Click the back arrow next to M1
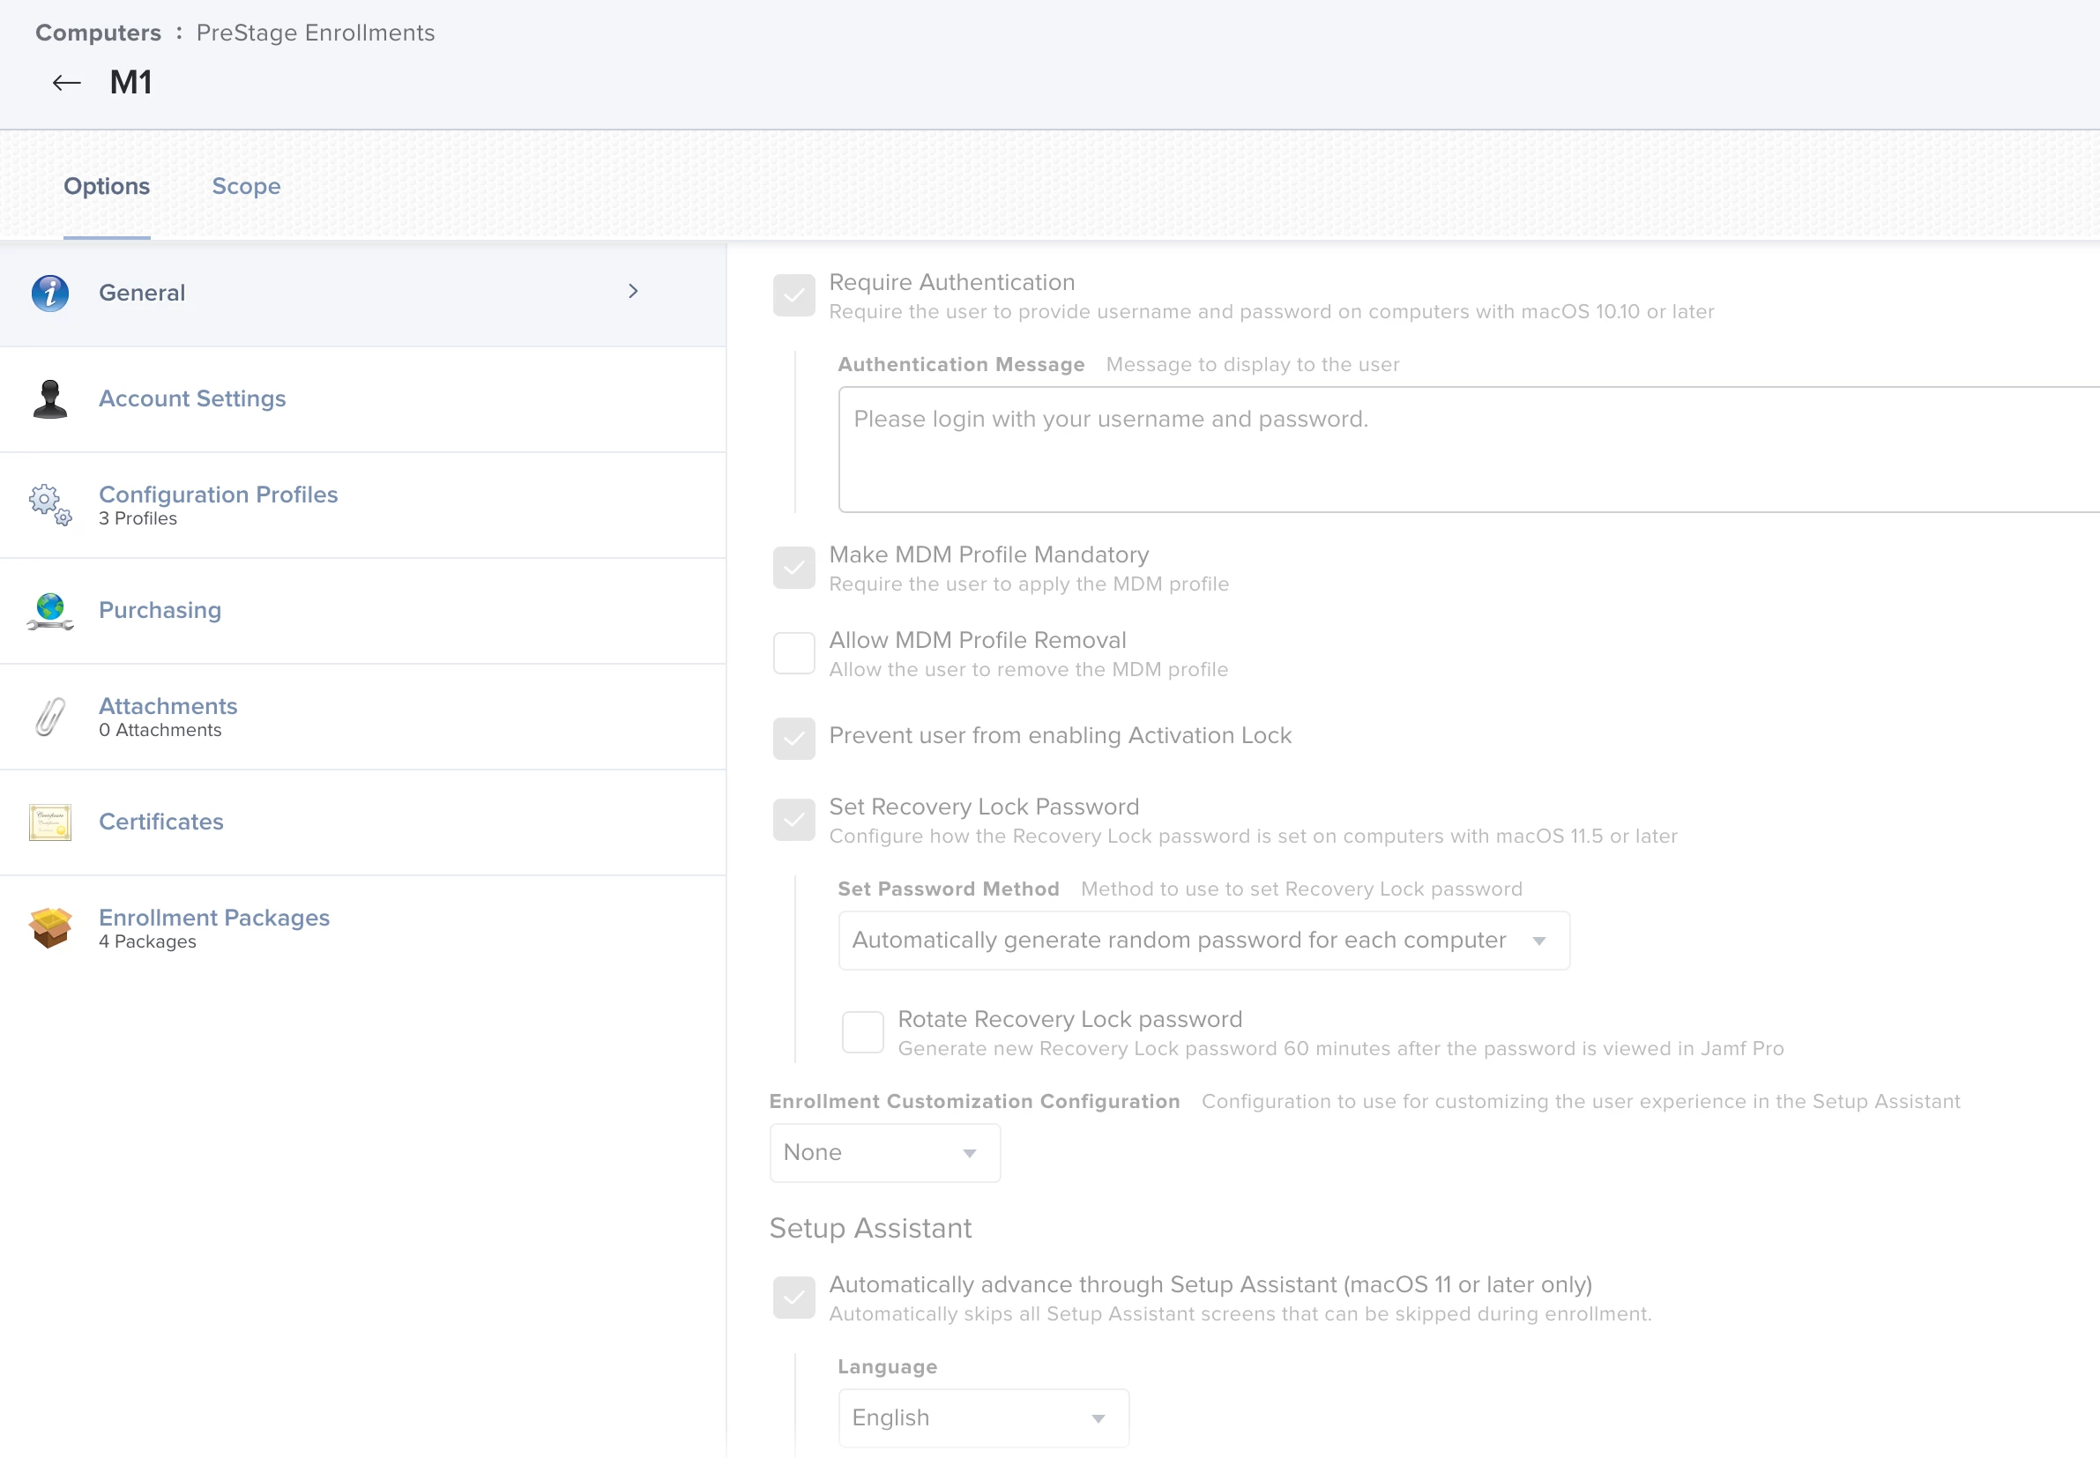Screen dimensions: 2100x1458 coord(66,83)
